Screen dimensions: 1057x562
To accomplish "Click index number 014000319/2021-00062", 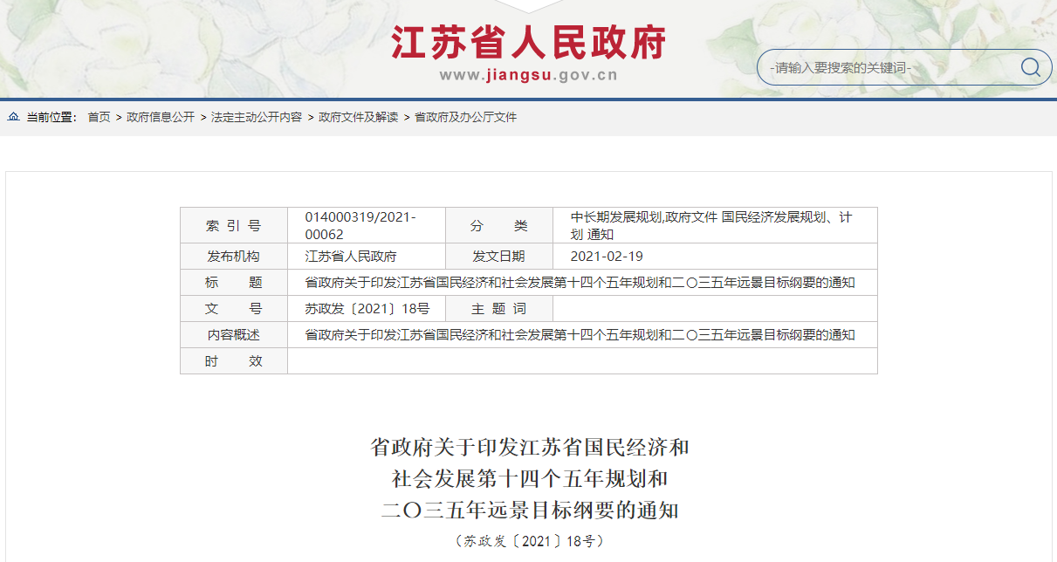I will [x=360, y=225].
